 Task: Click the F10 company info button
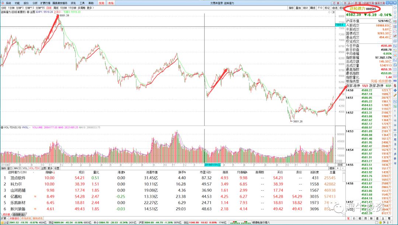320,7
